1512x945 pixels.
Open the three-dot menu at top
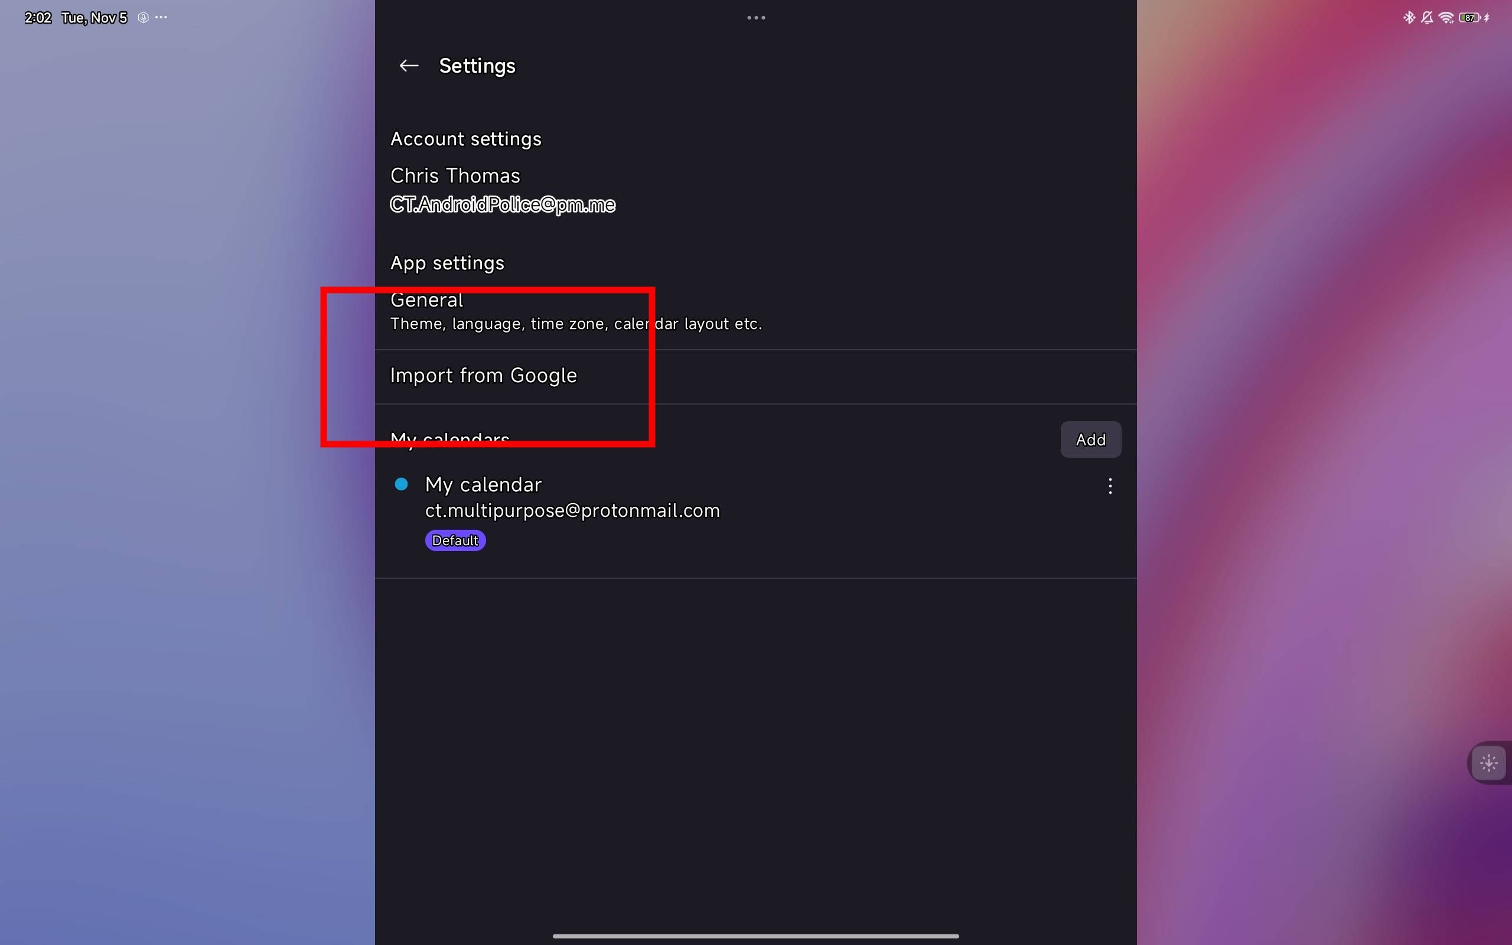pyautogui.click(x=757, y=17)
